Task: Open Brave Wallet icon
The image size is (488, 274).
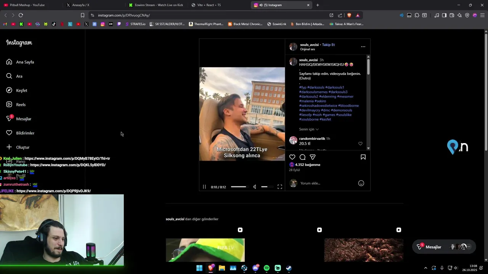Action: pyautogui.click(x=452, y=15)
